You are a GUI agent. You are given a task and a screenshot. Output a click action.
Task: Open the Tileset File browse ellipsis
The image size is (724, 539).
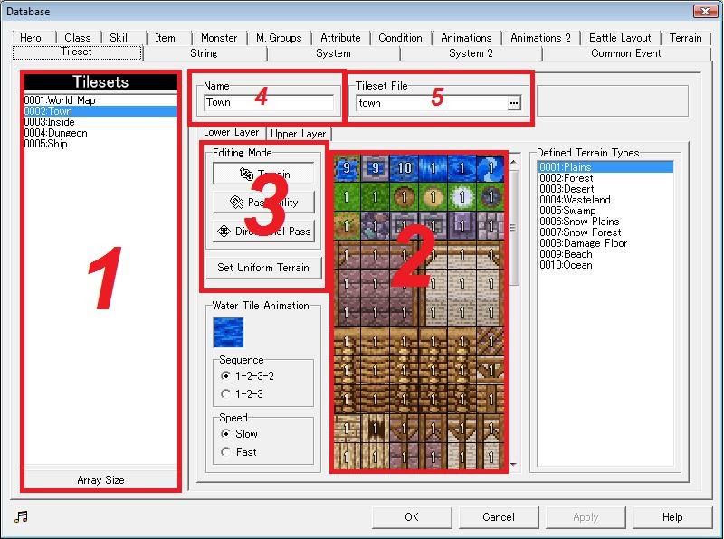tap(513, 102)
